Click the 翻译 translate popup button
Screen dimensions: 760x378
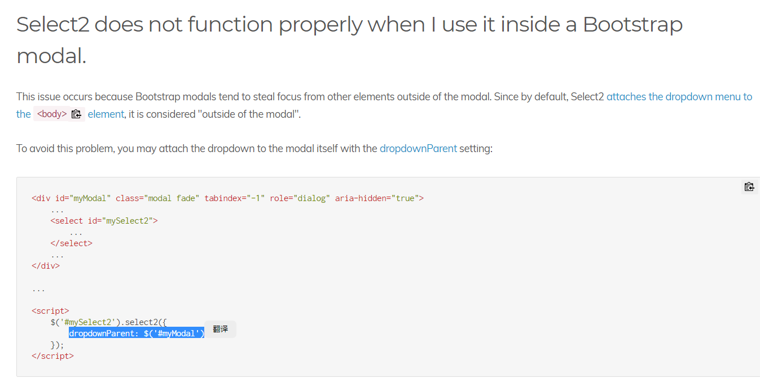click(x=221, y=329)
